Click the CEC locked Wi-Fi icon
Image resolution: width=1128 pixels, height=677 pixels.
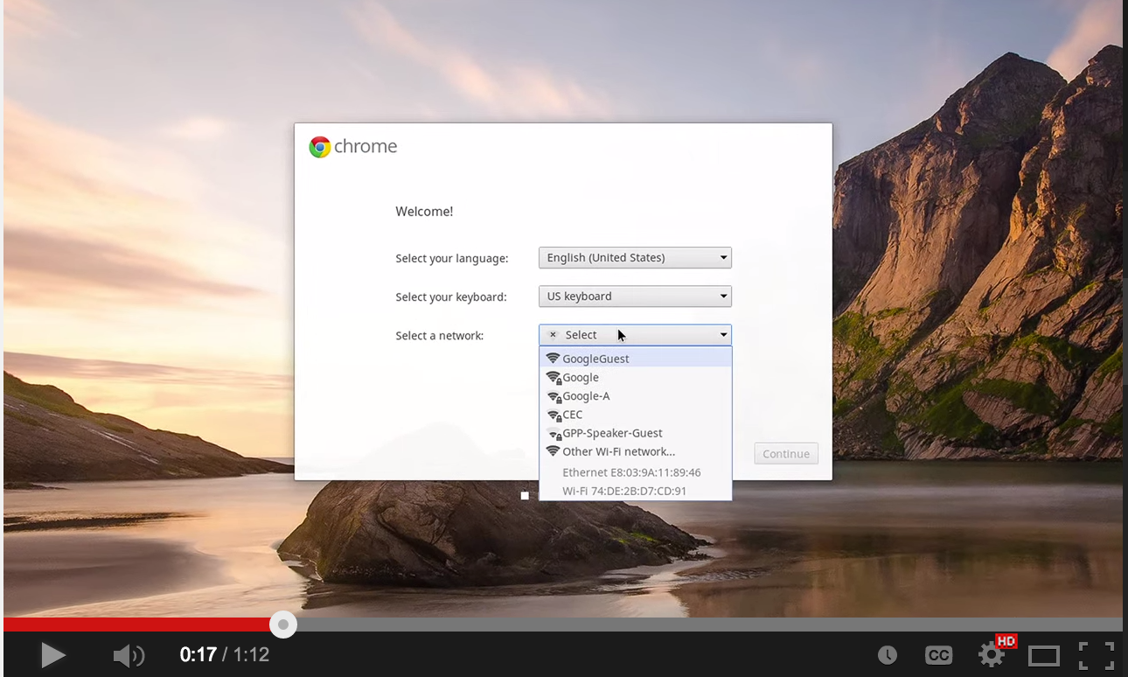(554, 415)
